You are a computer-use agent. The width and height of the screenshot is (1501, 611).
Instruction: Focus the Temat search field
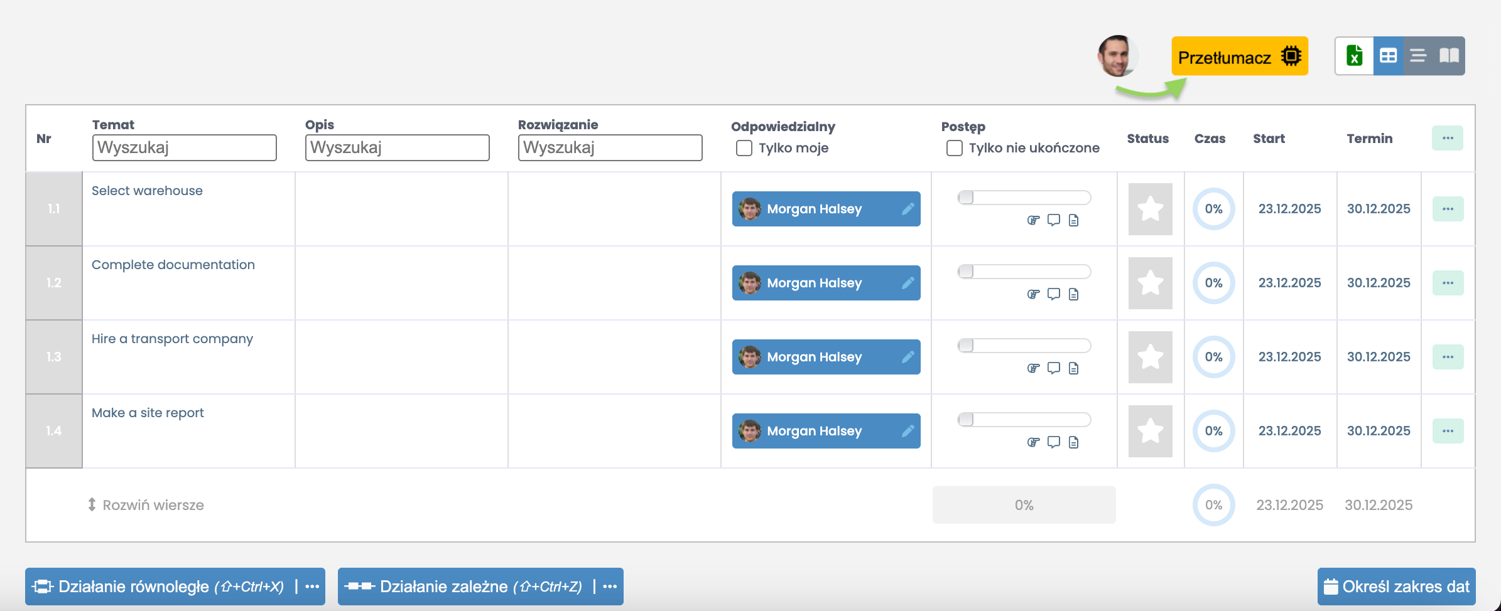tap(184, 148)
